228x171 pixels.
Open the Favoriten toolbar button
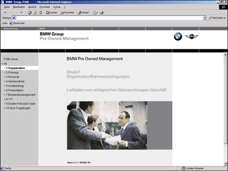point(67,13)
